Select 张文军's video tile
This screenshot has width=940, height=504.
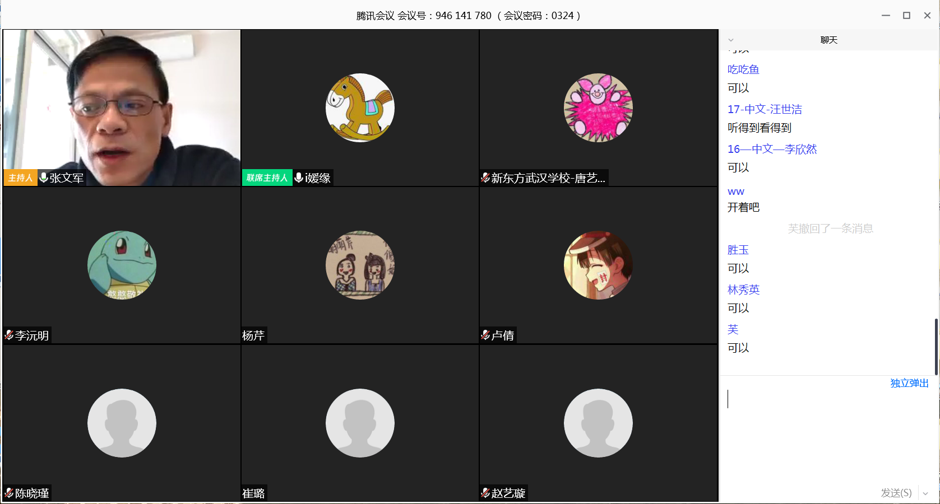coord(122,108)
